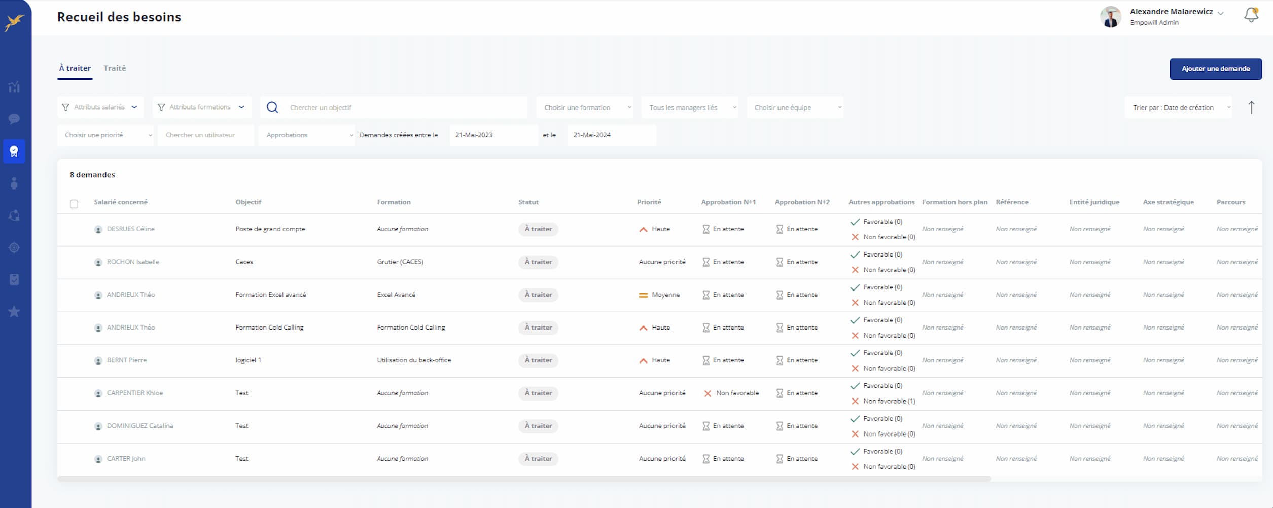Click Priorité column header
1273x508 pixels.
(x=649, y=202)
